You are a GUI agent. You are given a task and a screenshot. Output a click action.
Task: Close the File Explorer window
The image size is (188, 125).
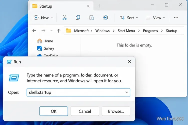click(180, 5)
